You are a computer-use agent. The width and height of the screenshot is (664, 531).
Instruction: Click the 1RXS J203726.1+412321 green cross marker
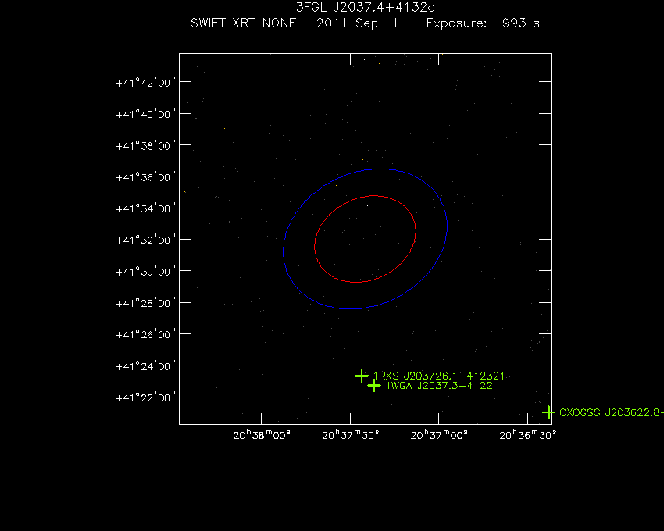click(361, 376)
